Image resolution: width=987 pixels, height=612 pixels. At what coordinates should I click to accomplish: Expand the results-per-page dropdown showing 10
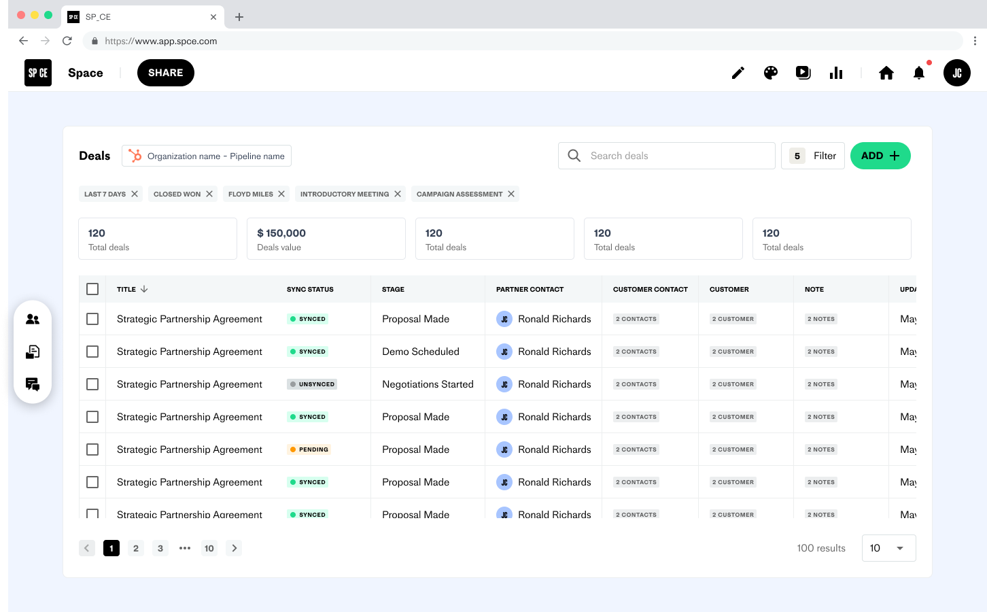point(888,548)
